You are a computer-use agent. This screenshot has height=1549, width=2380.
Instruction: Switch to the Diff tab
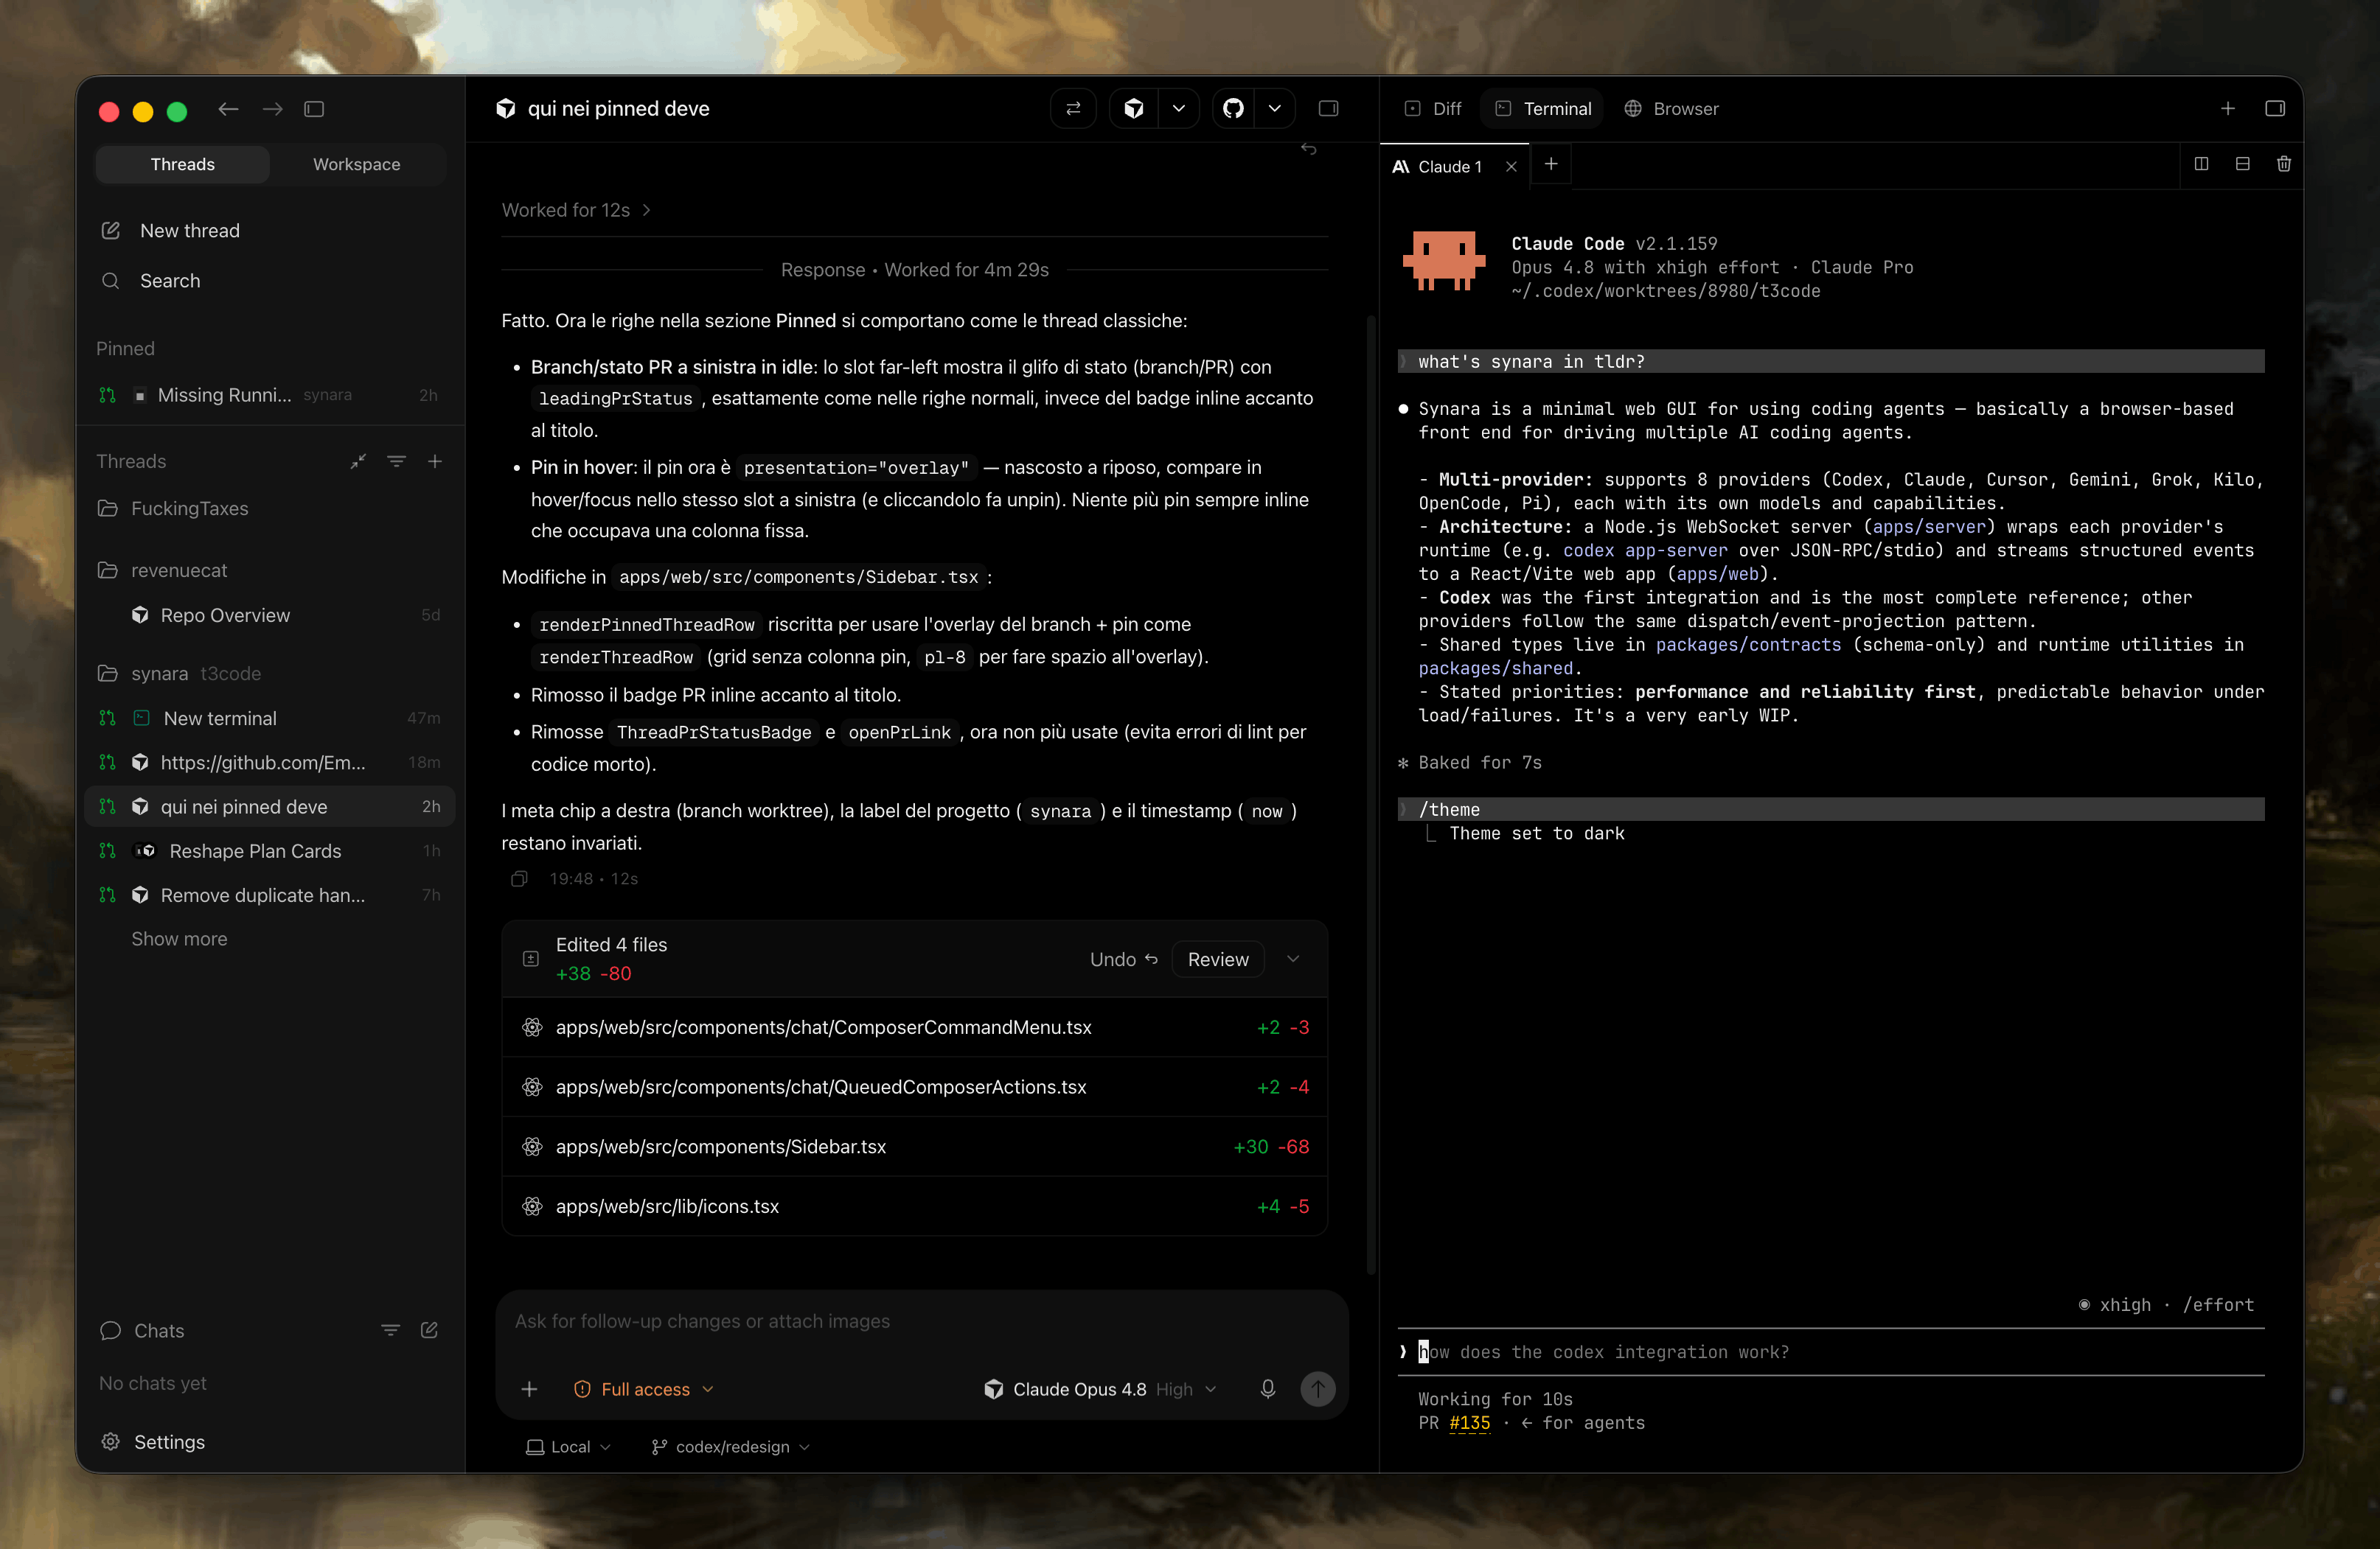1433,109
